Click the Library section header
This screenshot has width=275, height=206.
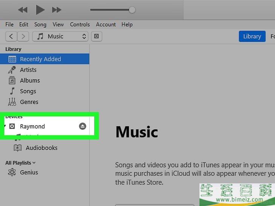click(x=13, y=49)
